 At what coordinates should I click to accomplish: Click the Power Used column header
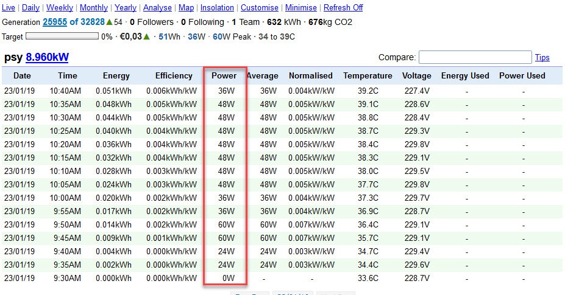[522, 75]
